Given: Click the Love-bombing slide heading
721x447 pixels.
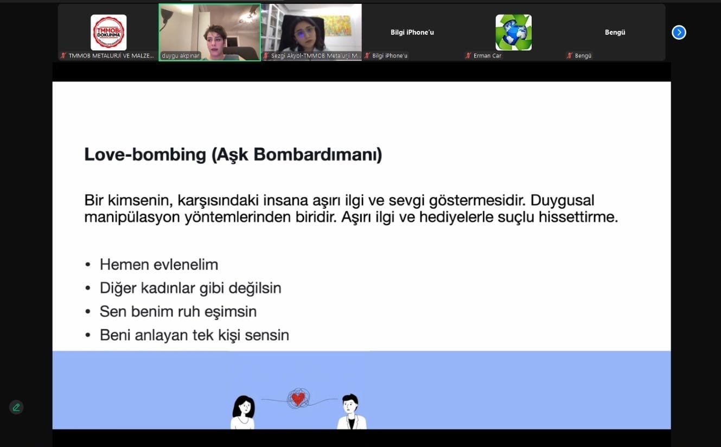Looking at the screenshot, I should click(x=233, y=155).
